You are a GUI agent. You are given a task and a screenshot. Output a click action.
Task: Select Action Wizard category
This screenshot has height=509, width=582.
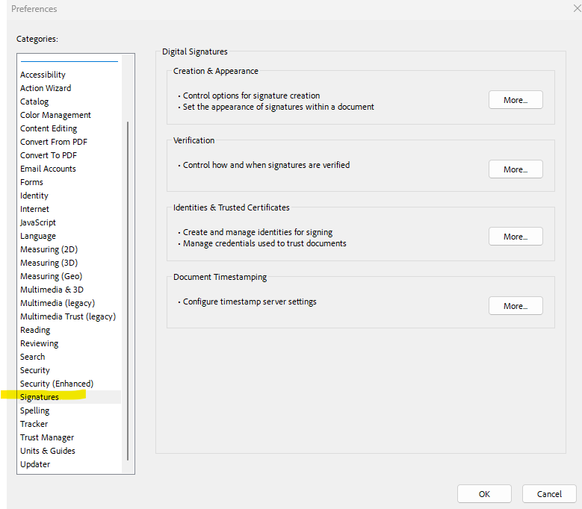coord(46,88)
